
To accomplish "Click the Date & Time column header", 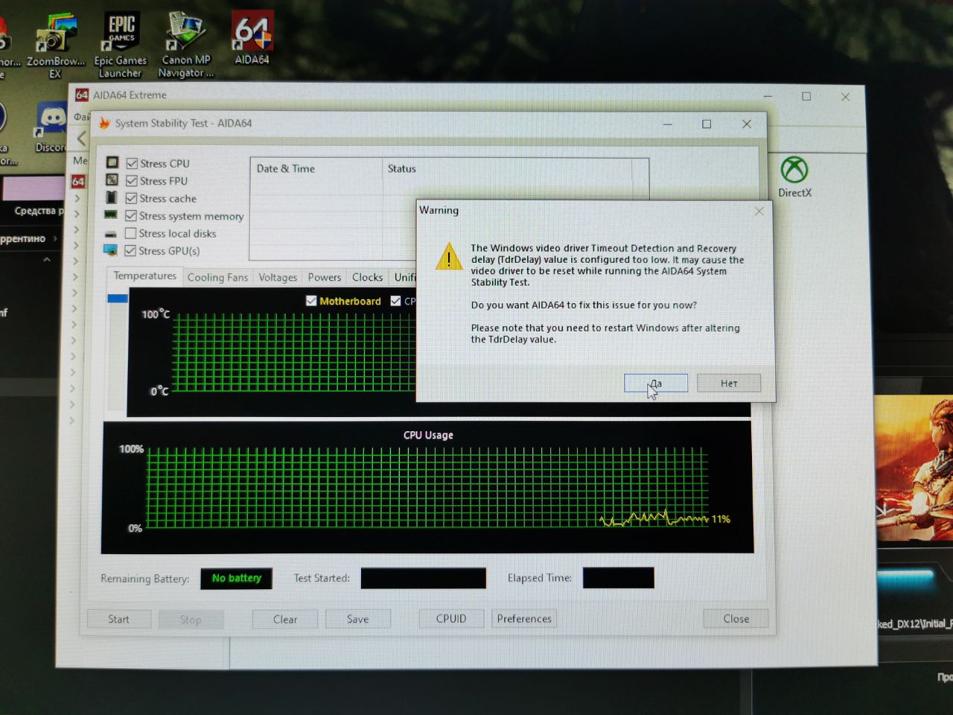I will (x=316, y=169).
